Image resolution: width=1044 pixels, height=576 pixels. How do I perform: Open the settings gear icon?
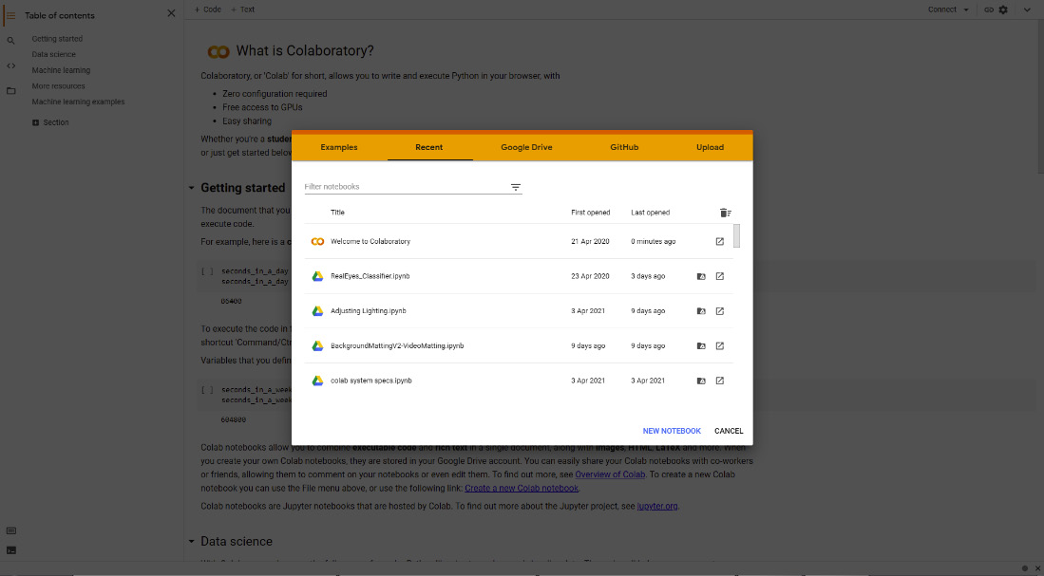[1003, 10]
